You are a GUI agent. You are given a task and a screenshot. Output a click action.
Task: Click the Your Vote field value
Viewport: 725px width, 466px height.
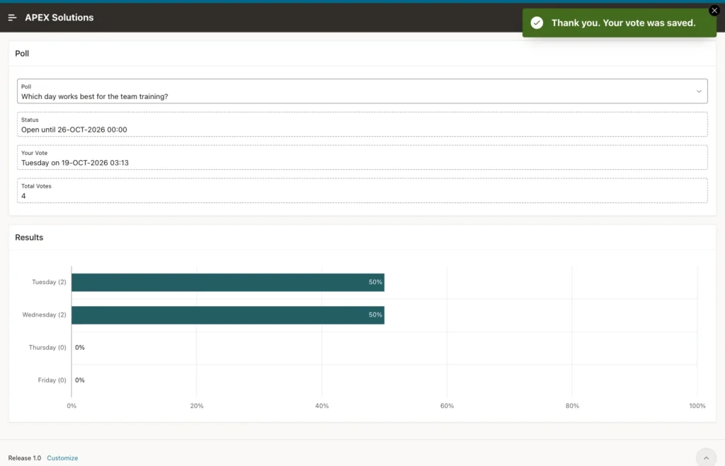(x=75, y=163)
